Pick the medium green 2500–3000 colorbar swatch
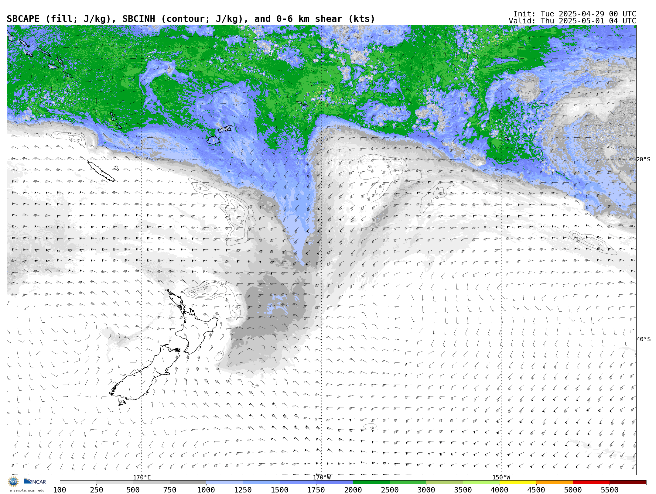 point(408,482)
